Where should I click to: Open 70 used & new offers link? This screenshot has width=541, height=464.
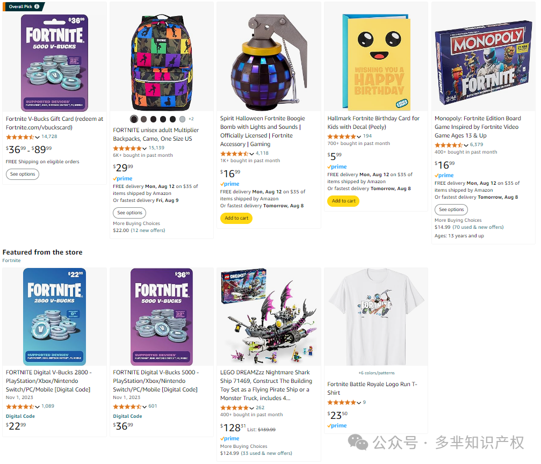[x=478, y=227]
